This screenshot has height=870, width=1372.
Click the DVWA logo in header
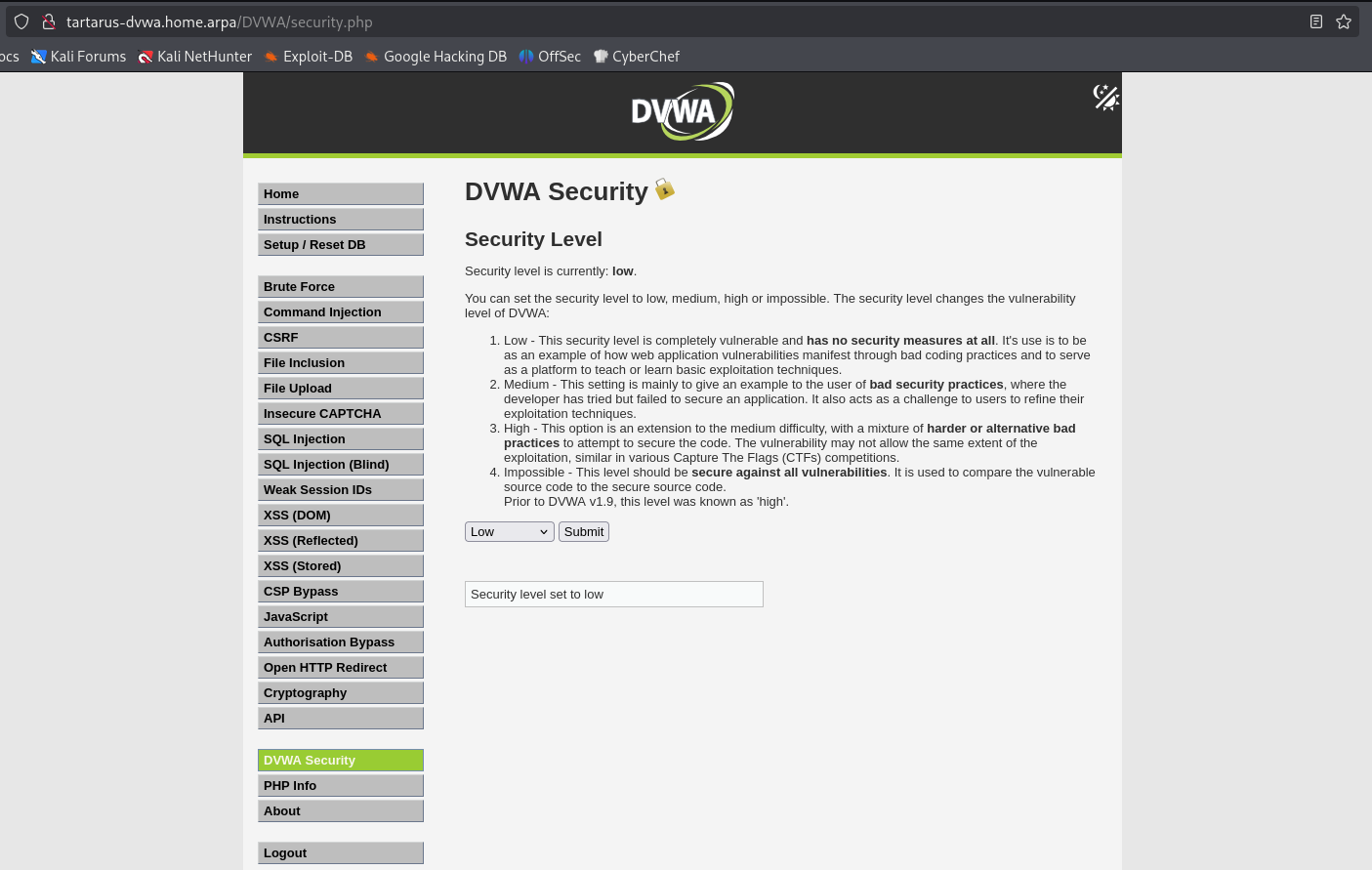682,111
